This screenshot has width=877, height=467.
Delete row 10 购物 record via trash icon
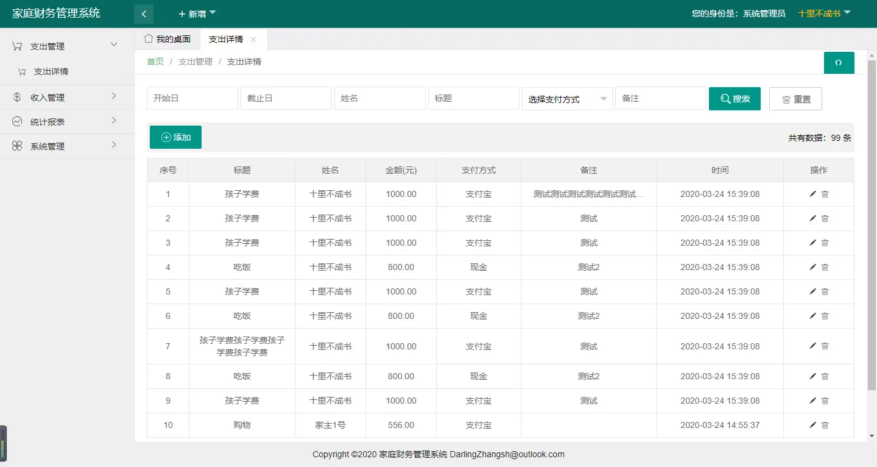(825, 425)
